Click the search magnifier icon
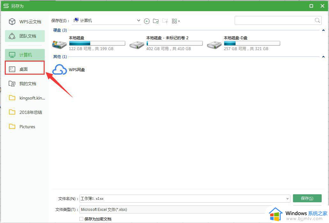This screenshot has height=223, width=329. click(x=318, y=20)
